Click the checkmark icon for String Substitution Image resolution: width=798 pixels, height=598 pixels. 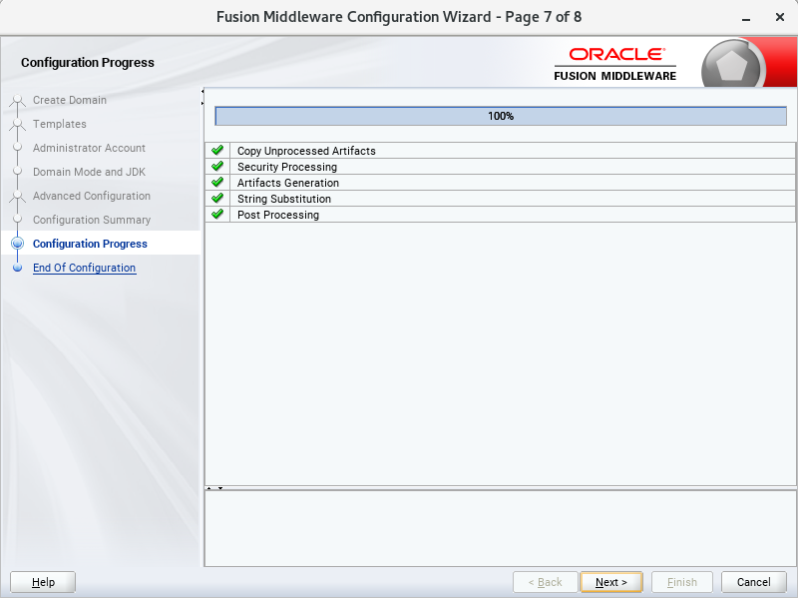pos(217,198)
